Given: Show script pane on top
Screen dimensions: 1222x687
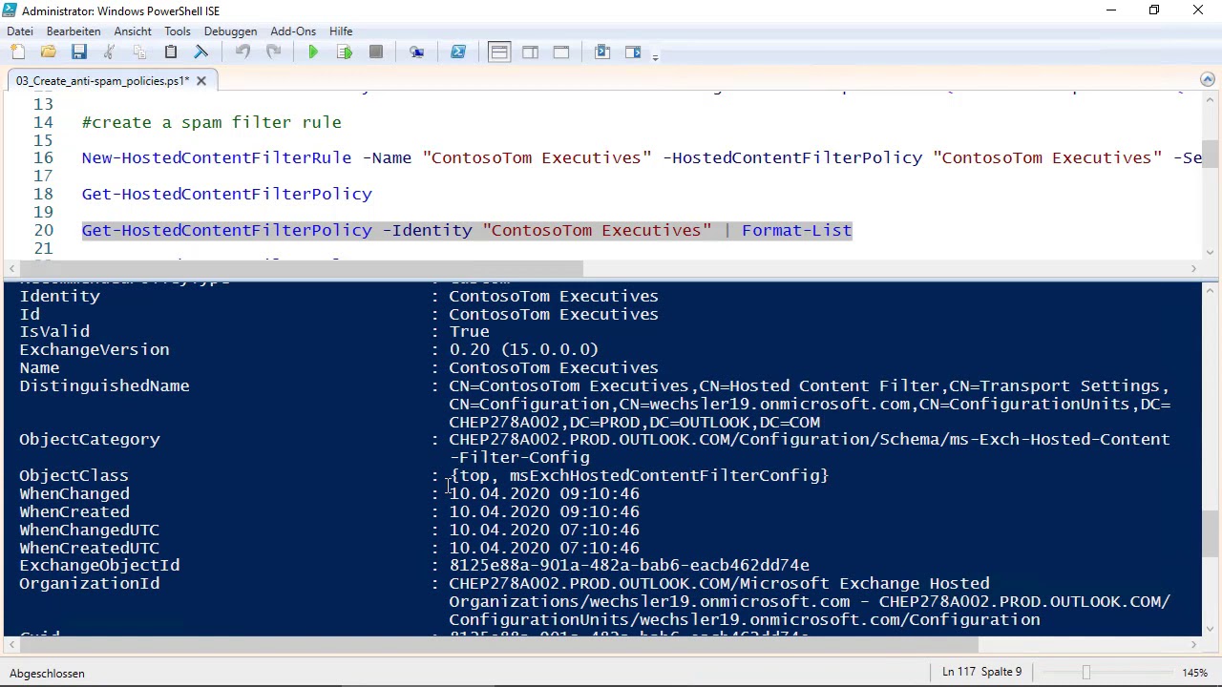Looking at the screenshot, I should [499, 52].
